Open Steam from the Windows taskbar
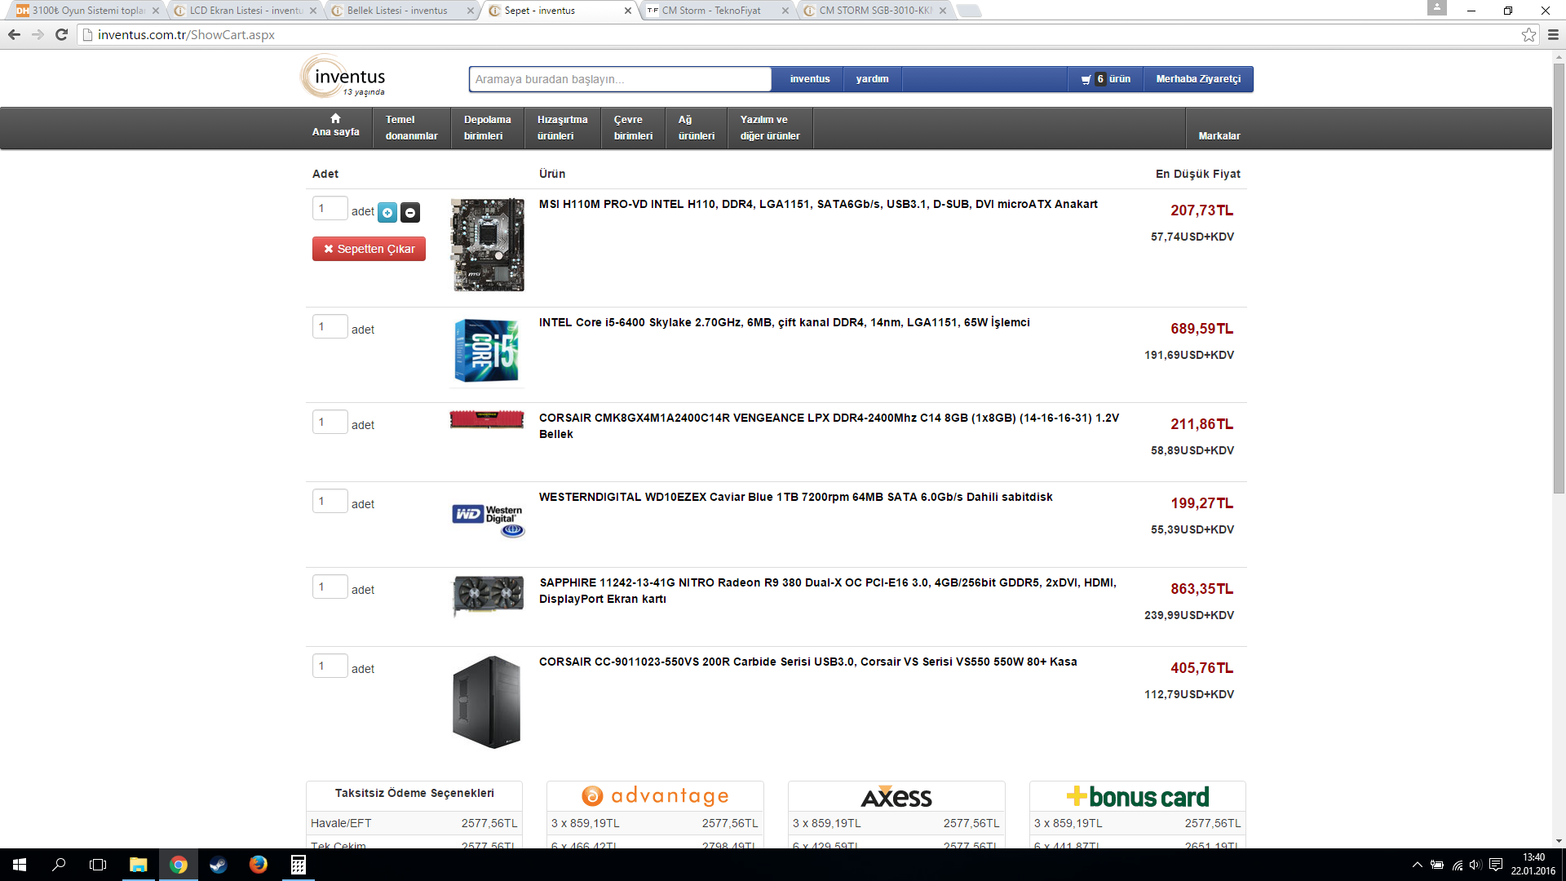1566x881 pixels. click(218, 865)
